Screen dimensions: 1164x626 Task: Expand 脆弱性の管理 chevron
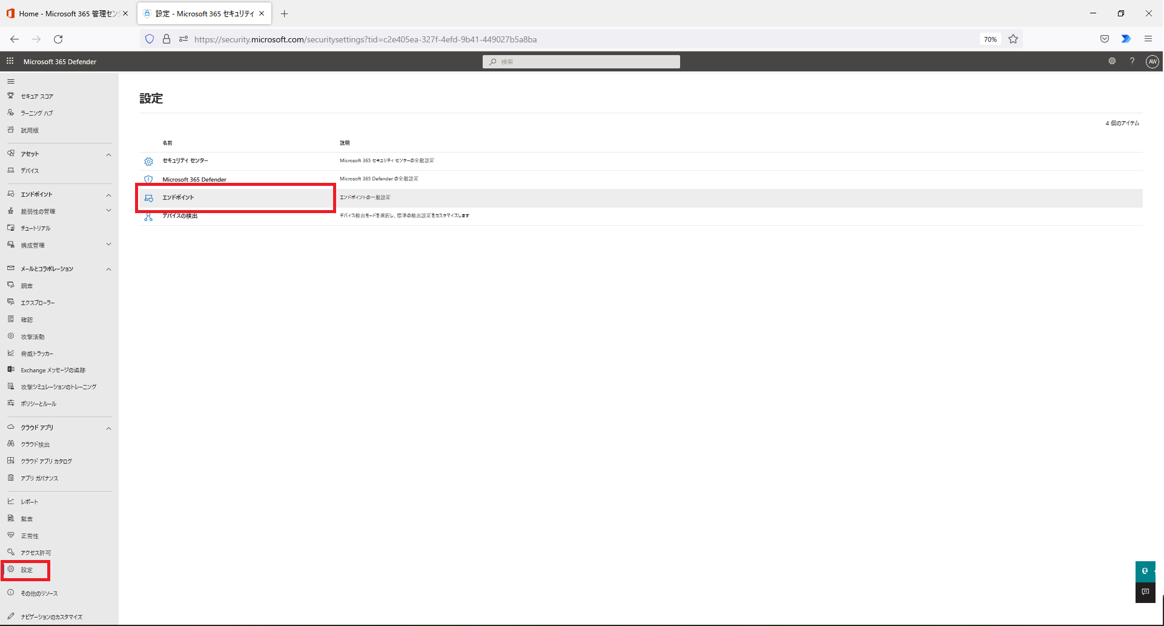click(x=108, y=211)
